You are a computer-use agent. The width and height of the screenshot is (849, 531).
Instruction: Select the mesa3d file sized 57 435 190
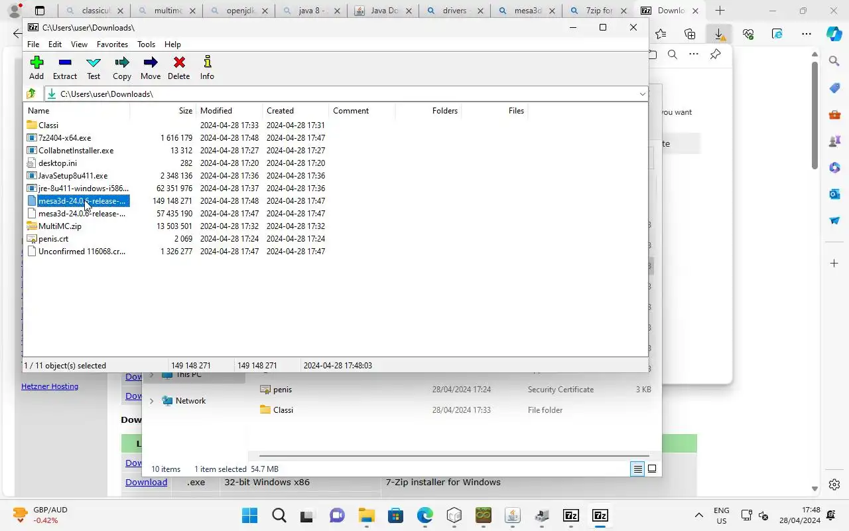pyautogui.click(x=82, y=214)
